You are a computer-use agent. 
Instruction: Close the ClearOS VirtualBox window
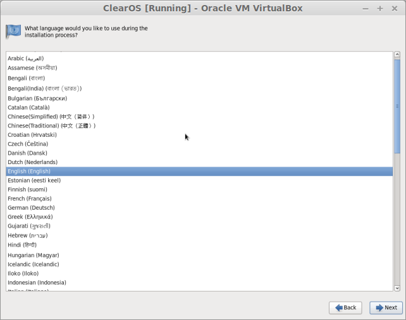pos(395,9)
